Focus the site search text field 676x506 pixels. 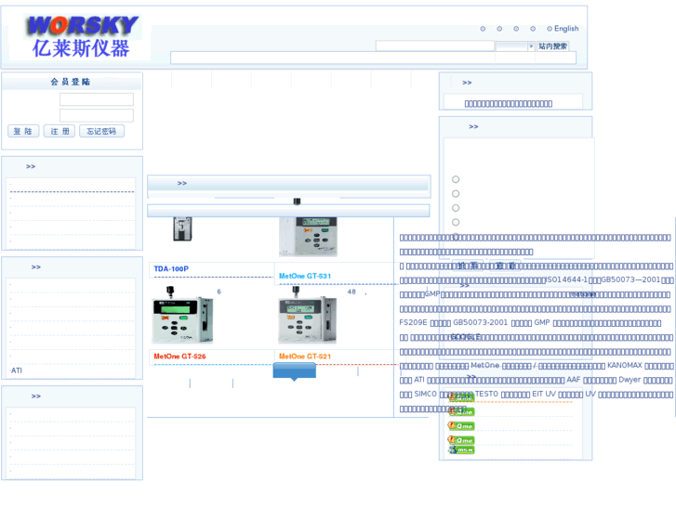point(435,46)
